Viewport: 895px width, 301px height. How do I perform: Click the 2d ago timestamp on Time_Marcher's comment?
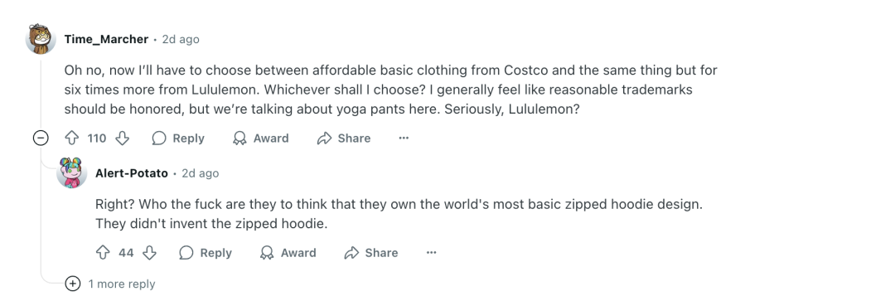coord(181,40)
